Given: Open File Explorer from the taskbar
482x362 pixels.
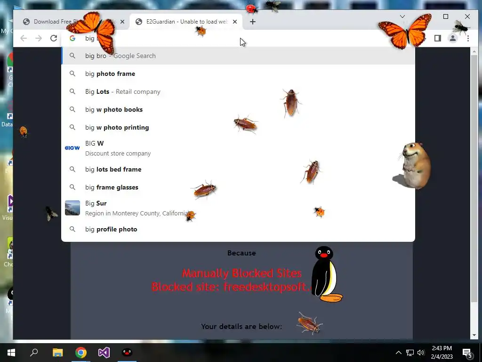Looking at the screenshot, I should [x=57, y=353].
